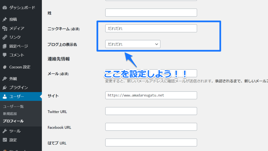Click the Twitter URL input box
Screen dimensions: 268x151
151,111
